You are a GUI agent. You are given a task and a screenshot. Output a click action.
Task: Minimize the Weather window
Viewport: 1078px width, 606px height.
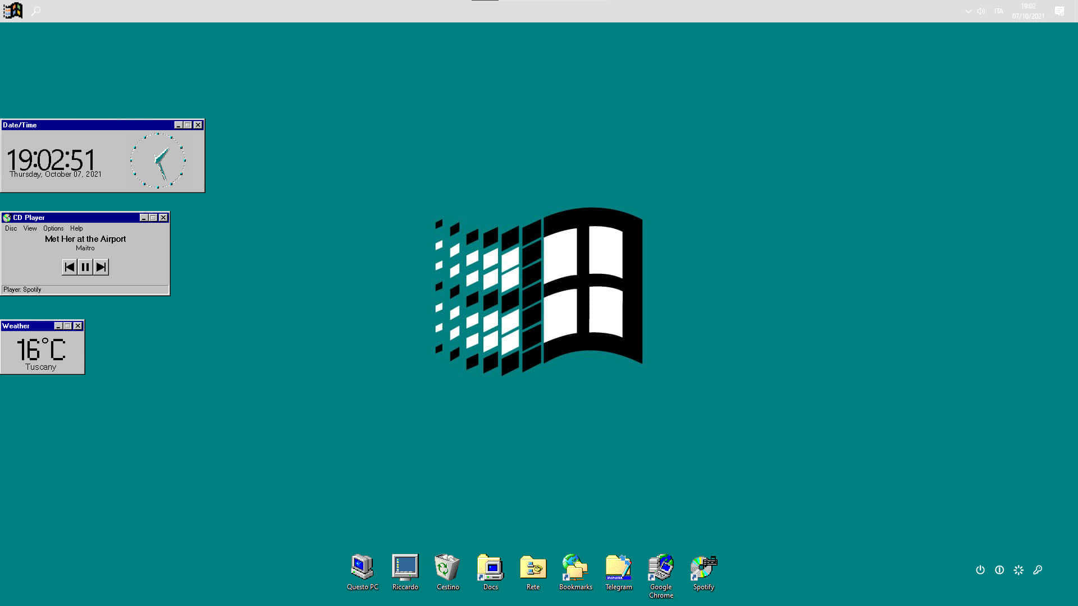[x=58, y=326]
